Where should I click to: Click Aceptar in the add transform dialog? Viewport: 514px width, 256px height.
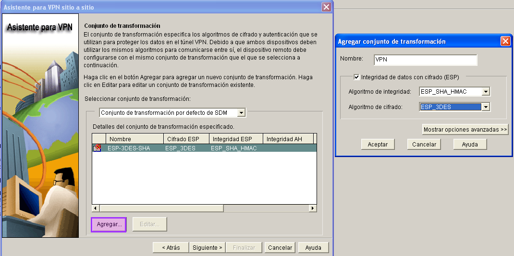(378, 144)
